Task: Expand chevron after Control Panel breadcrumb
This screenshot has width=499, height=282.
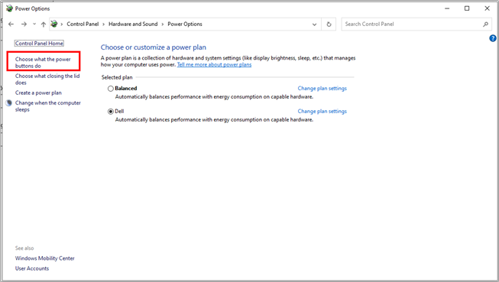Action: (x=103, y=24)
